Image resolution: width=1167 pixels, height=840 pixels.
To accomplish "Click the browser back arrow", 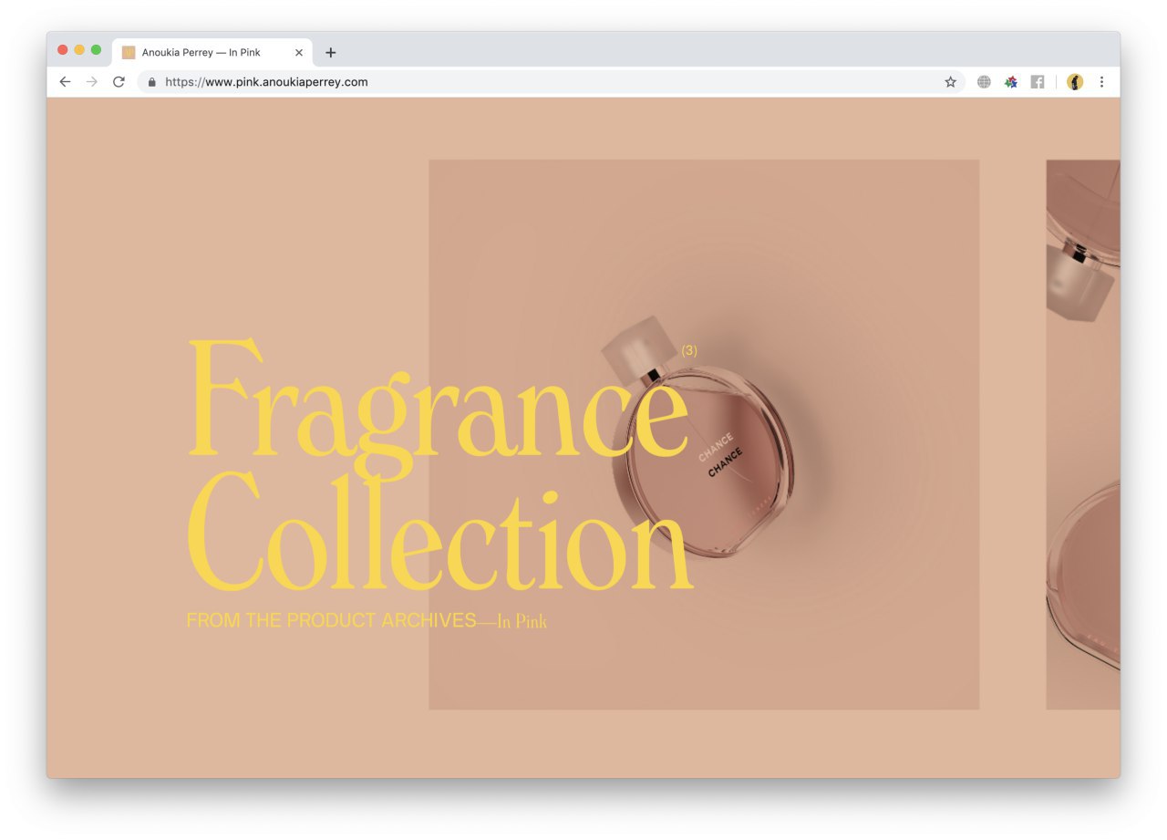I will tap(65, 82).
